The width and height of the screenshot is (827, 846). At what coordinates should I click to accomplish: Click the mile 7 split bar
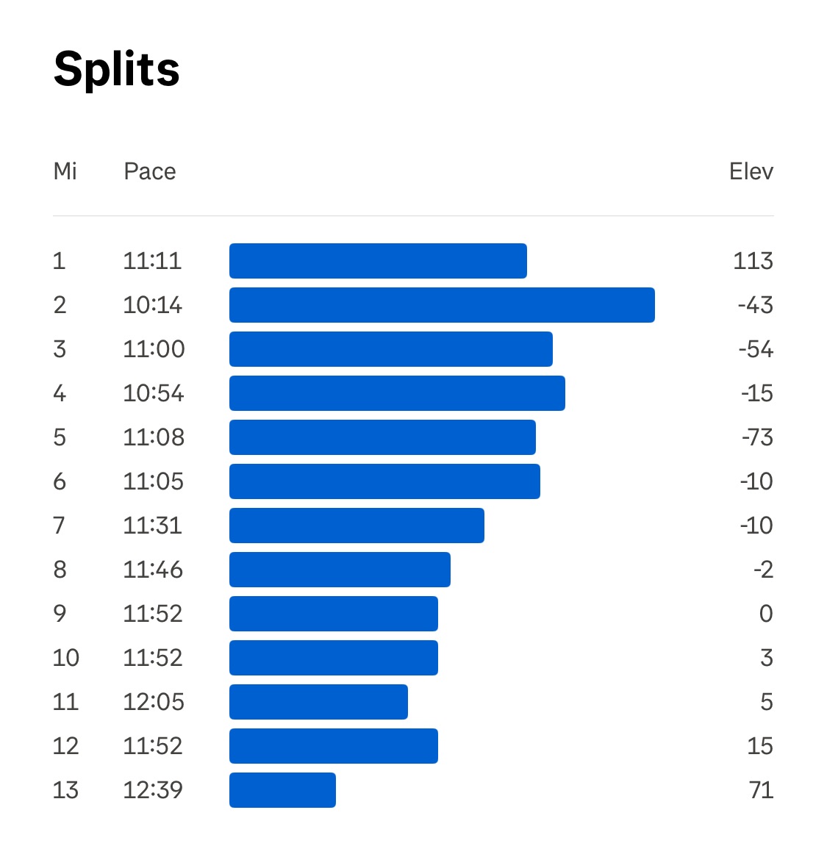357,526
